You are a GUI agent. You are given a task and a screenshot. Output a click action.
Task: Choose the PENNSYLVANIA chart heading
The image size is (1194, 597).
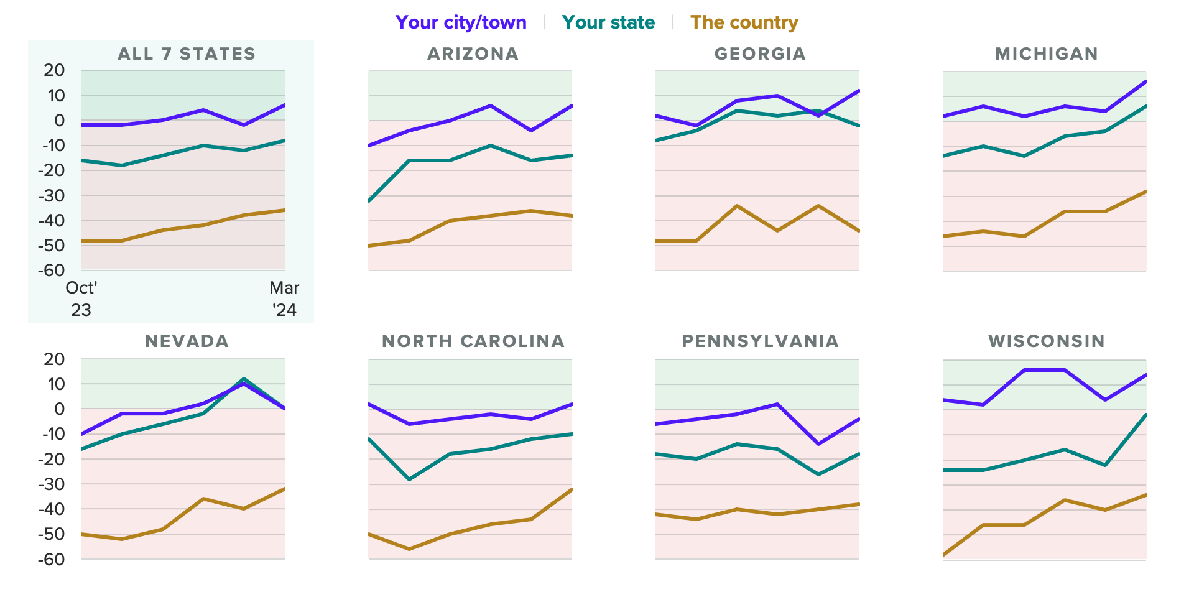(760, 341)
